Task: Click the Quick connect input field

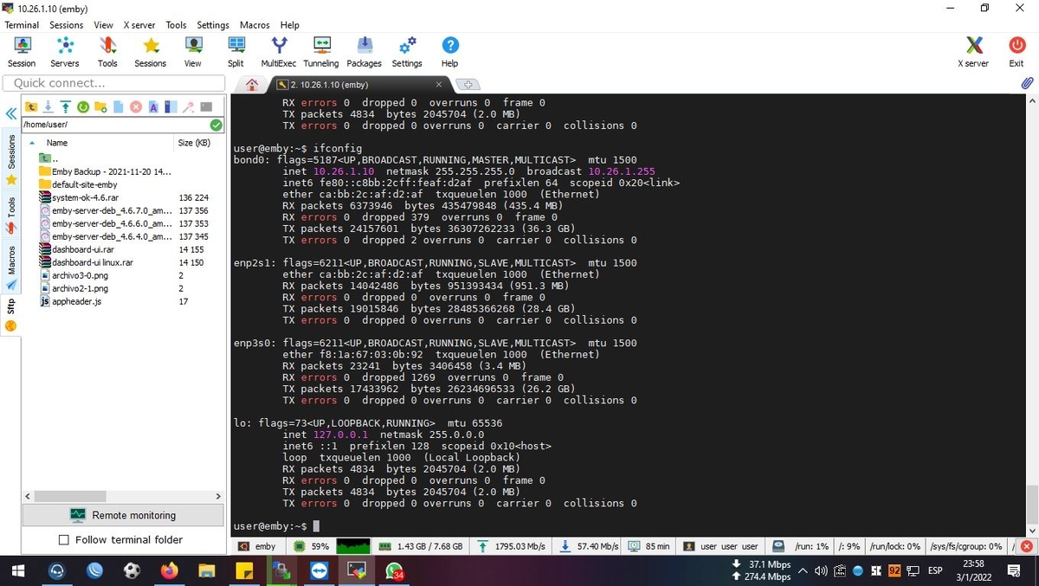Action: [x=114, y=83]
